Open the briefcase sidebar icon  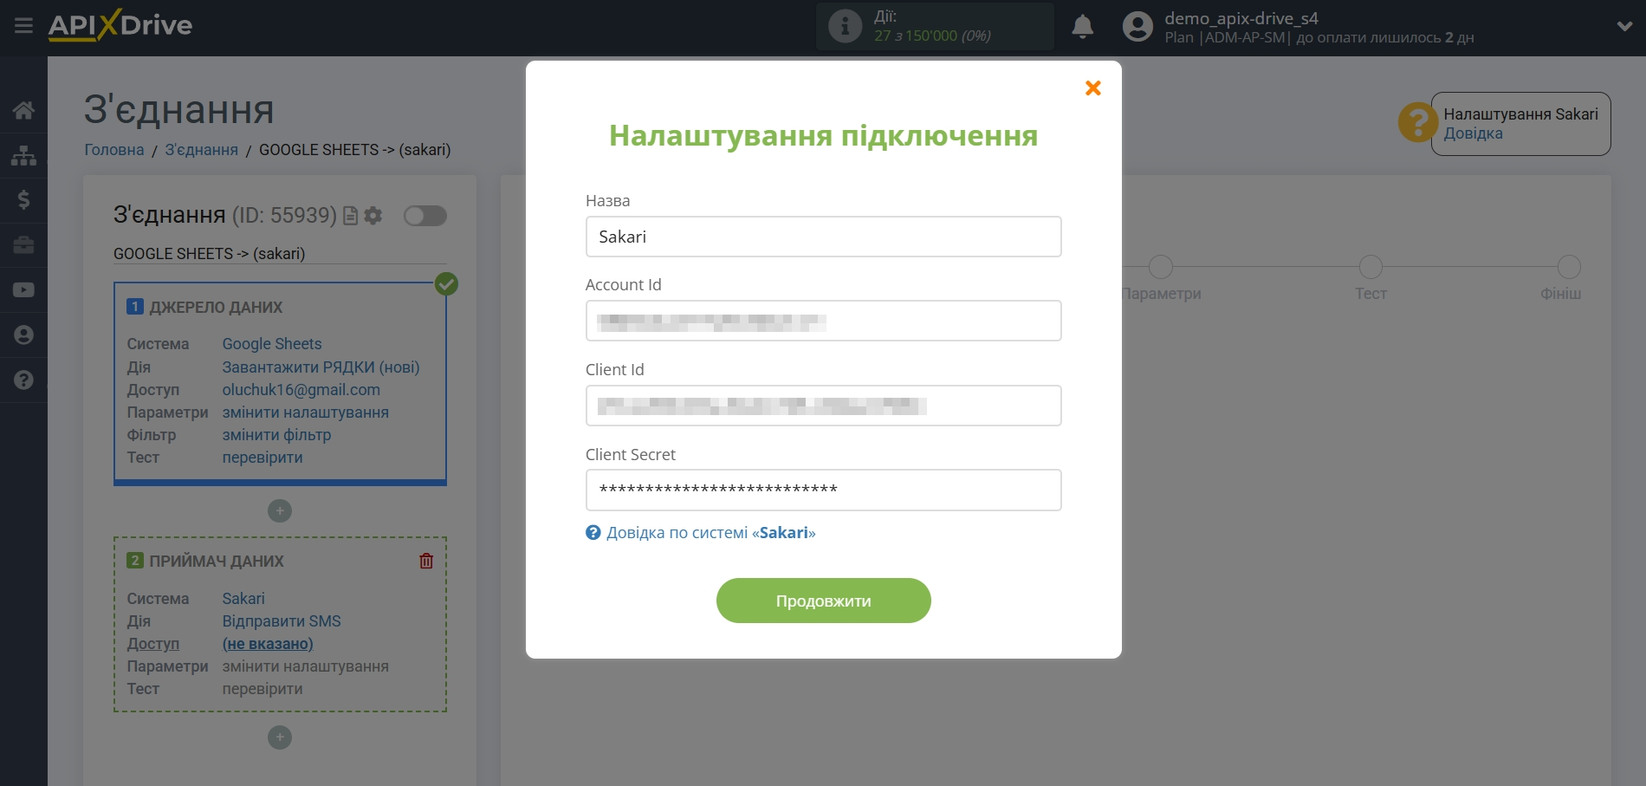(x=23, y=245)
